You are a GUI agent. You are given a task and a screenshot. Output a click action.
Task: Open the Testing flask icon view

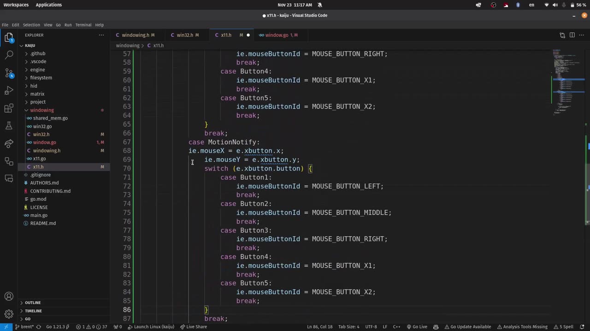click(9, 126)
